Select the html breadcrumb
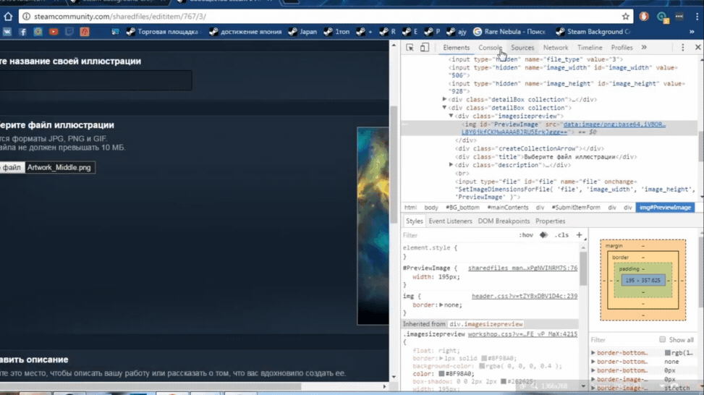 pyautogui.click(x=410, y=208)
